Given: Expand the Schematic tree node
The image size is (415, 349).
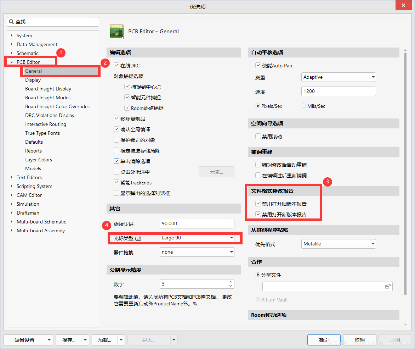Looking at the screenshot, I should tap(11, 53).
